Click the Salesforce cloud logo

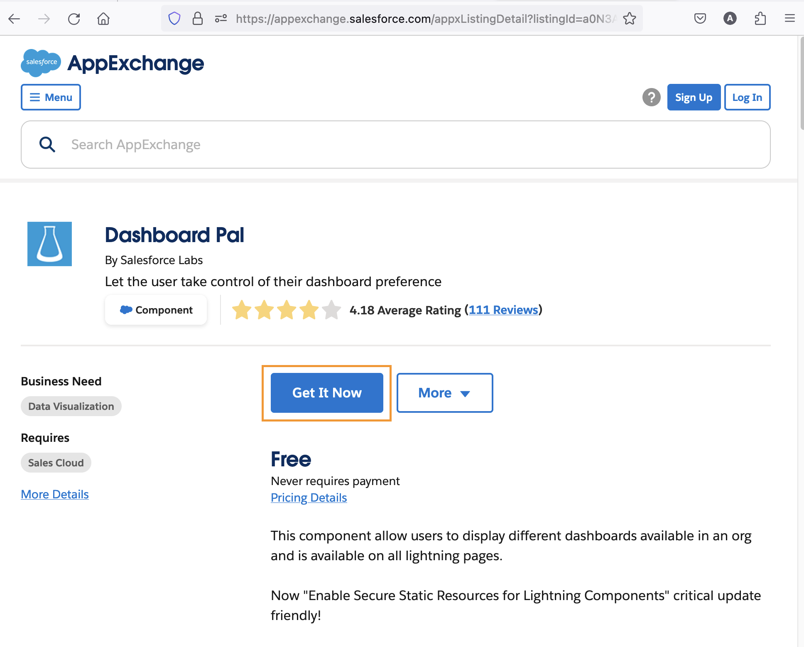coord(41,63)
